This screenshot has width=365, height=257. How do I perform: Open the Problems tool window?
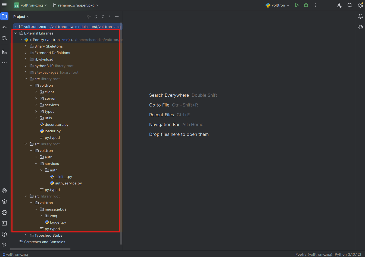tap(4, 234)
